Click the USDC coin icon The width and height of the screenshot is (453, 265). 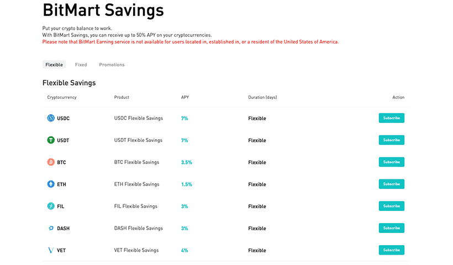click(51, 118)
